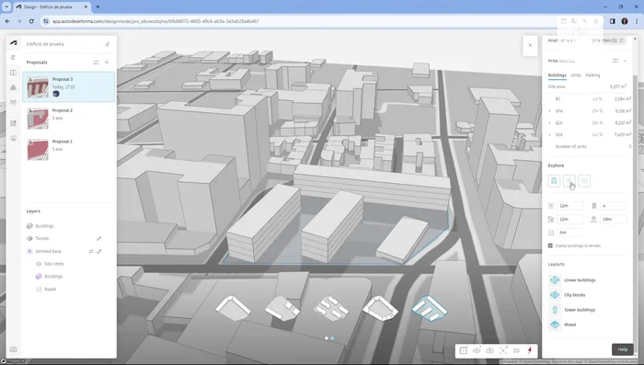Click the swap icon on Untitled base
This screenshot has height=365, width=644.
pyautogui.click(x=91, y=251)
